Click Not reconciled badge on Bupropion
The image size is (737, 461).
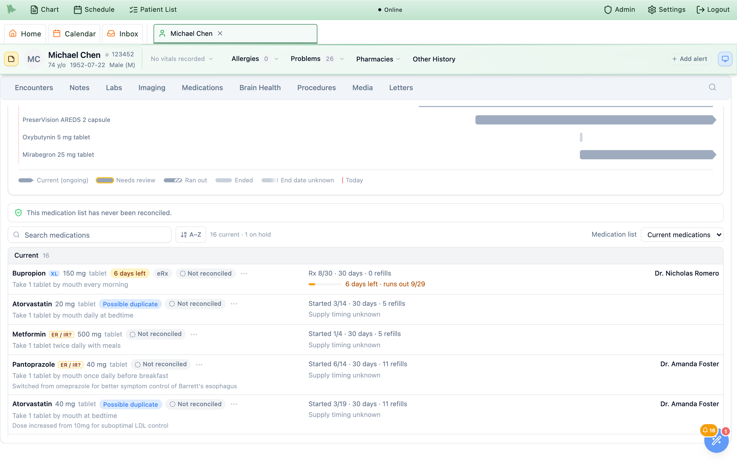pyautogui.click(x=205, y=274)
